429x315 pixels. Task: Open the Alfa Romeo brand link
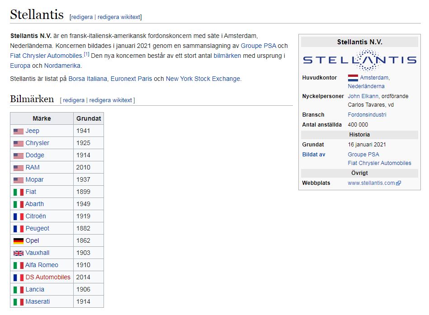click(x=42, y=265)
